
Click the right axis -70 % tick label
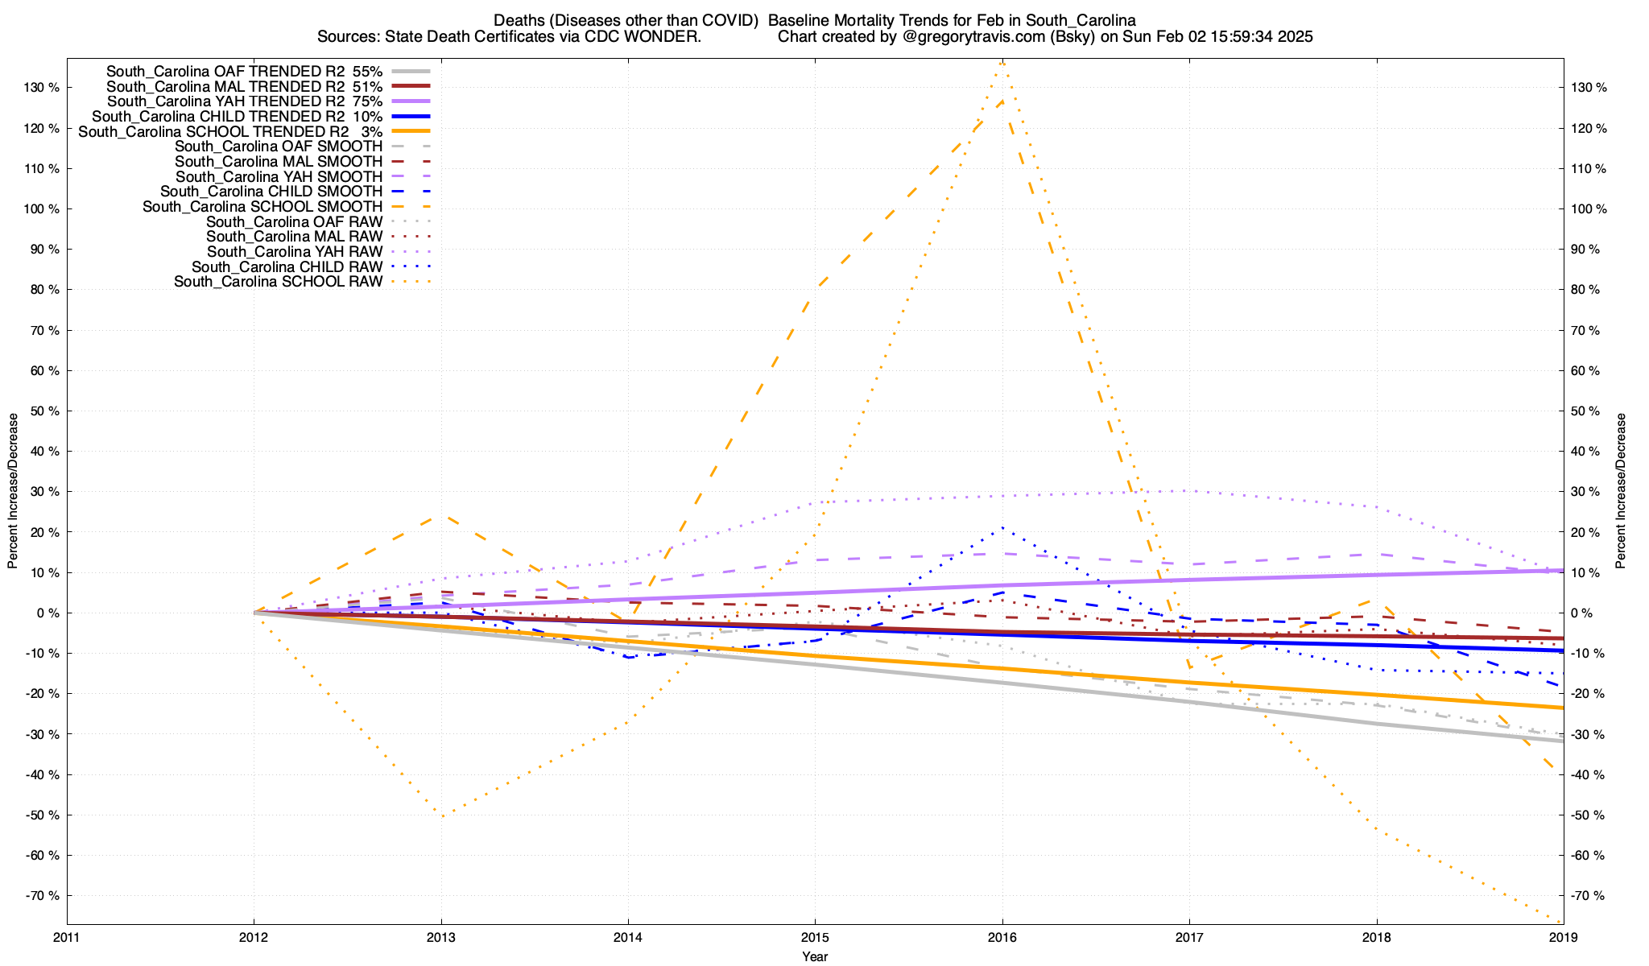tap(1588, 896)
